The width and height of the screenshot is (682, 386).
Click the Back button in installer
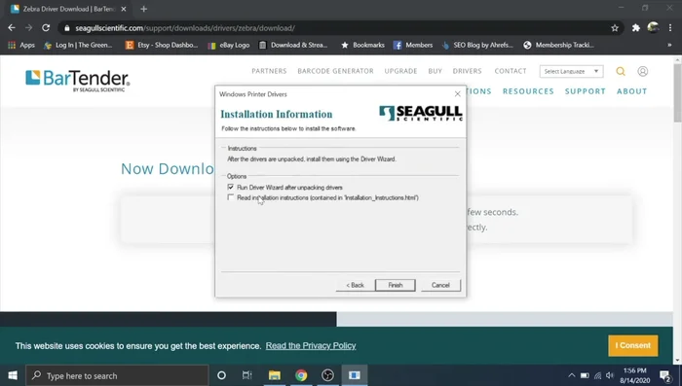(356, 285)
